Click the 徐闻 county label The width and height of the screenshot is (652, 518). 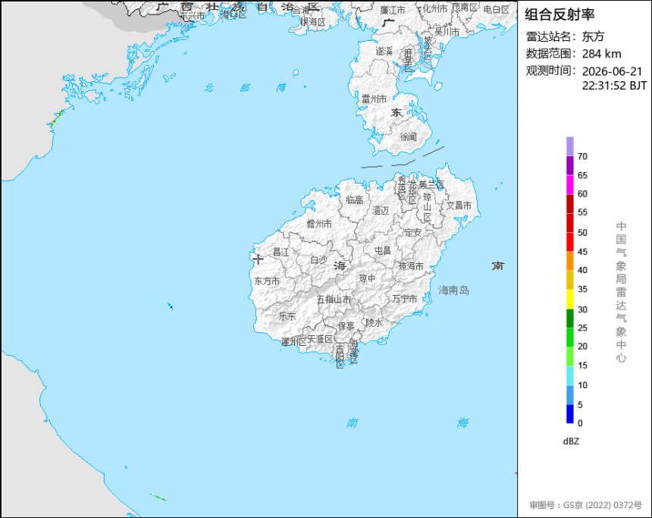[408, 137]
